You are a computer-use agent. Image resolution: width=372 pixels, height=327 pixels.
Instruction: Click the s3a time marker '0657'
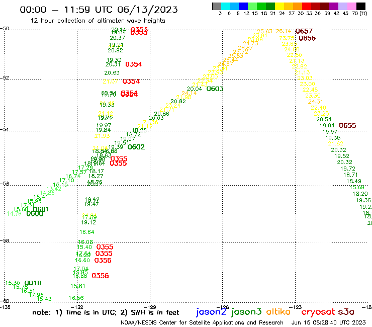point(304,31)
